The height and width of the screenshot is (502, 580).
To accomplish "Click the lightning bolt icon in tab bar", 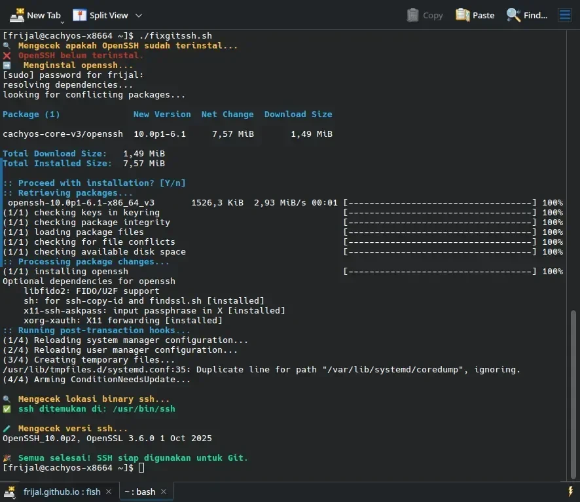I will [x=570, y=492].
